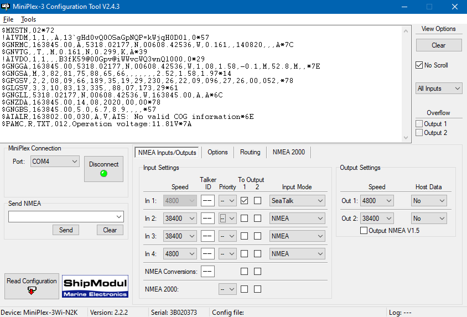Open In 1 priority dropdown
The height and width of the screenshot is (317, 467).
tap(227, 201)
